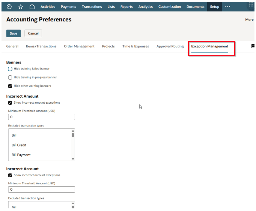256x211 pixels.
Task: Click the Incorrect Account list scroll up arrow
Action: point(73,203)
